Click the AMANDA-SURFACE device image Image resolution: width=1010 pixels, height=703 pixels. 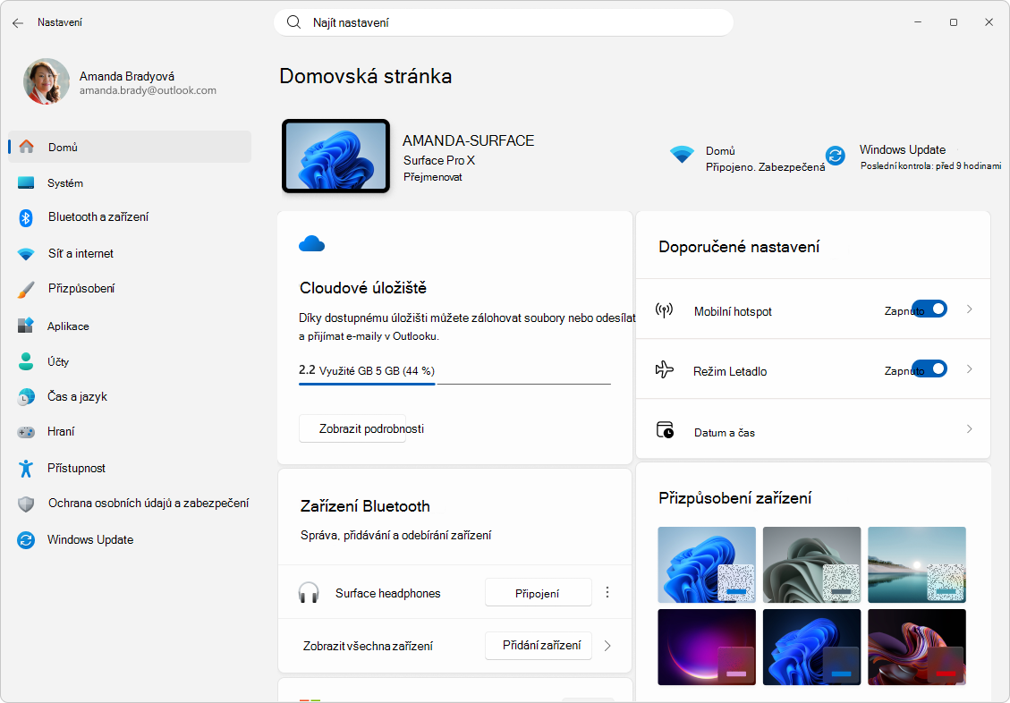point(335,156)
